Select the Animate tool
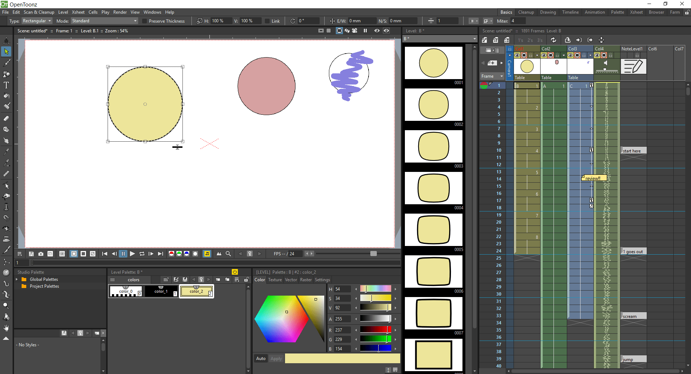 6,41
